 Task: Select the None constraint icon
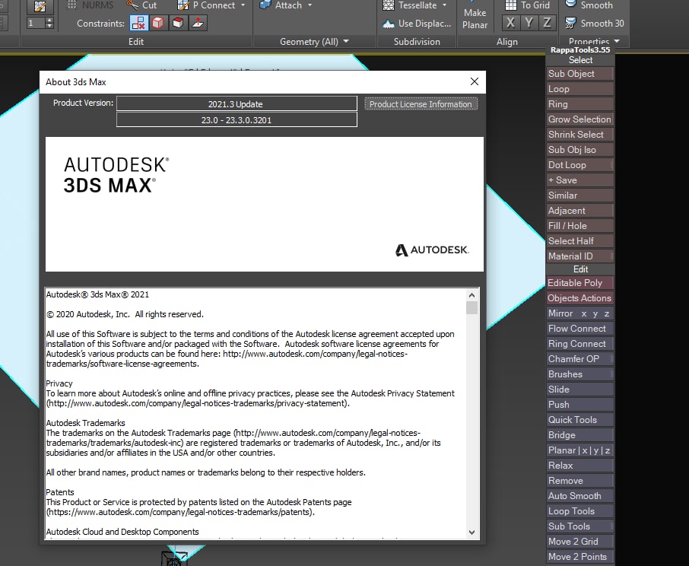pos(138,23)
